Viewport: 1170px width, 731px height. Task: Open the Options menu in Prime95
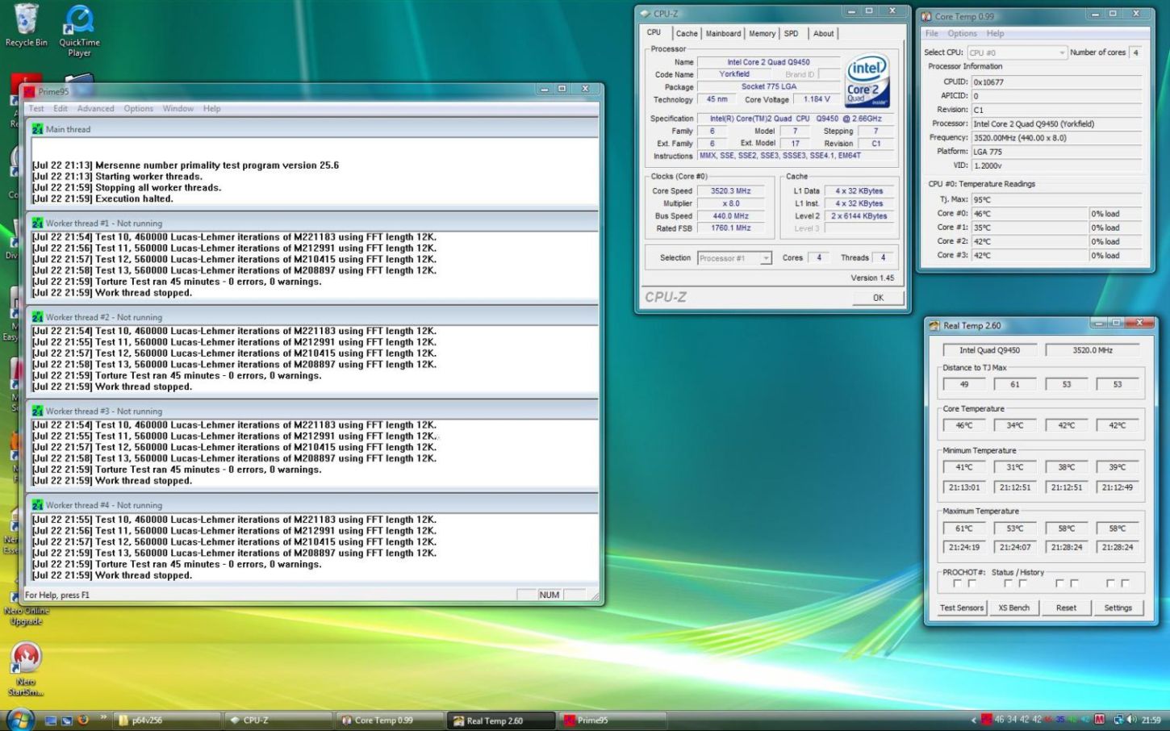pos(138,108)
